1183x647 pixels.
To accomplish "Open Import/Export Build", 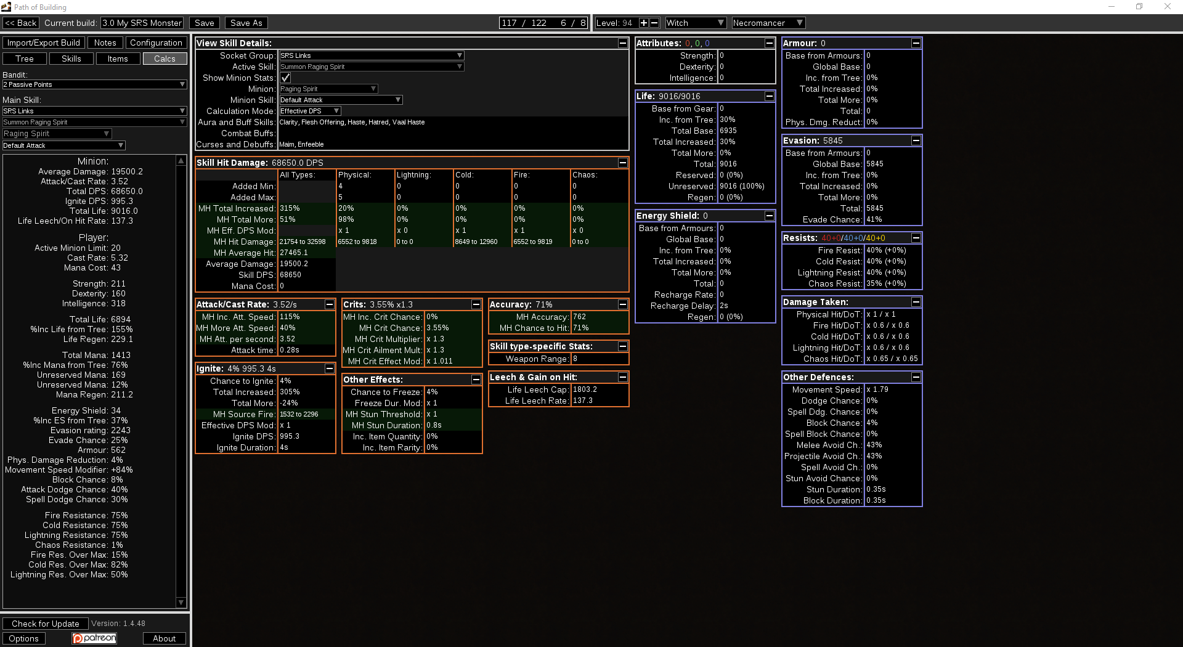I will coord(44,43).
